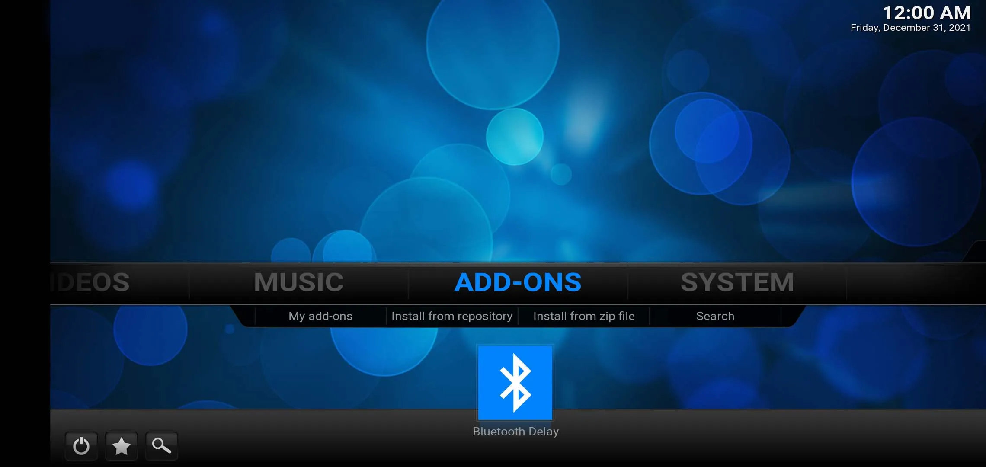Select the ADD-ONS menu item
This screenshot has width=986, height=467.
[x=518, y=282]
